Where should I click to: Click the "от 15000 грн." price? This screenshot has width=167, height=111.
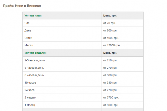pos(112,45)
